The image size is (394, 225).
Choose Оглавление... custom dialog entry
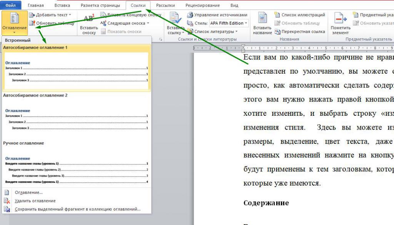click(28, 192)
